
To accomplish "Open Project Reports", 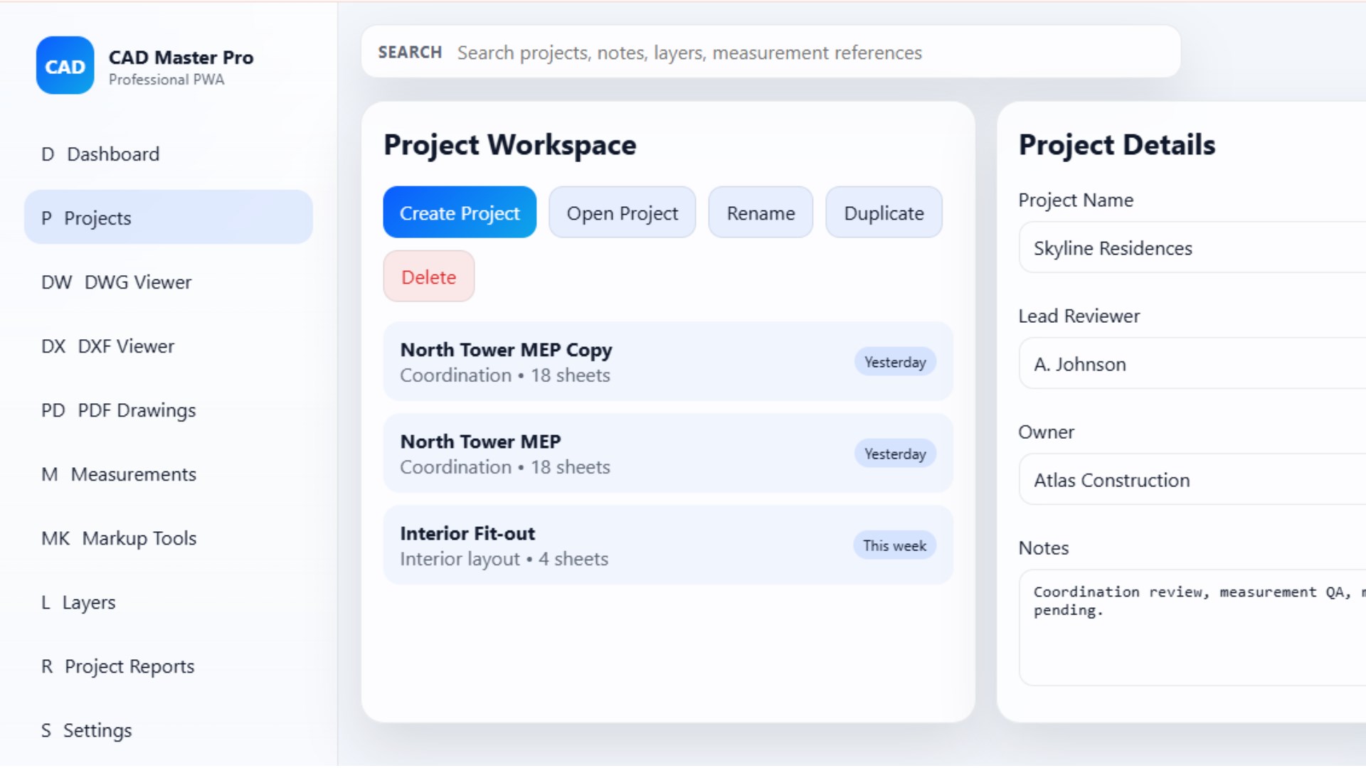I will (x=168, y=666).
